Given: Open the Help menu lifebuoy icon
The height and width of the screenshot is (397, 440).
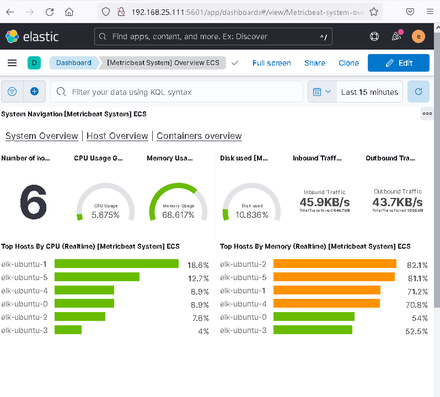Looking at the screenshot, I should pyautogui.click(x=374, y=36).
